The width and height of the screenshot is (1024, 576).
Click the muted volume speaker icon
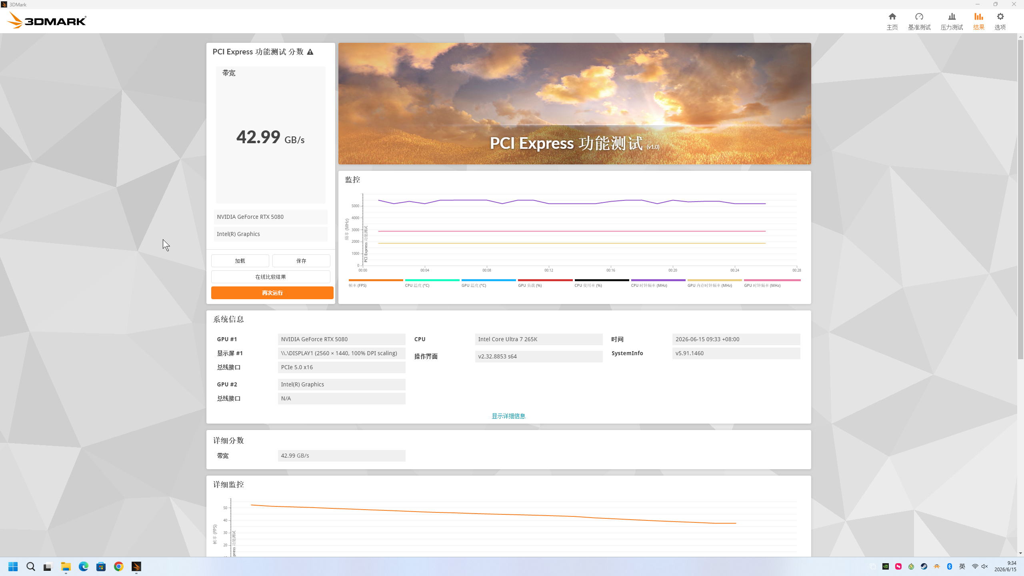coord(985,566)
